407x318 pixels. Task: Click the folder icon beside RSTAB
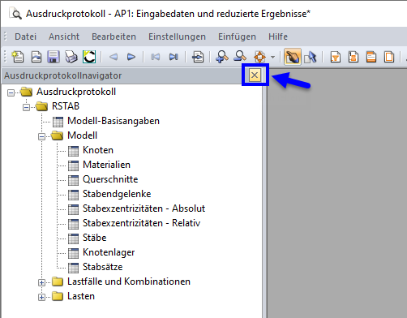tap(42, 106)
